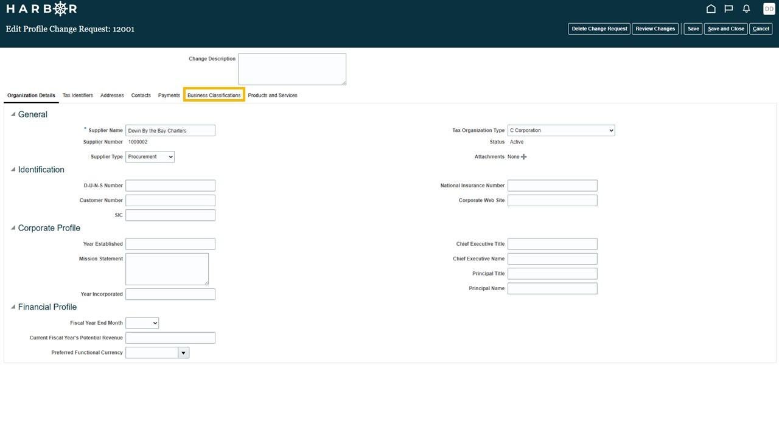Open Preferred Functional Currency dropdown arrow
Image resolution: width=779 pixels, height=438 pixels.
point(183,353)
